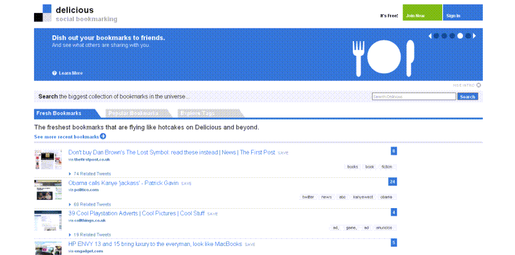Click the plate and cutlery graphic
Viewport: 515px width, 255px height.
[x=384, y=58]
